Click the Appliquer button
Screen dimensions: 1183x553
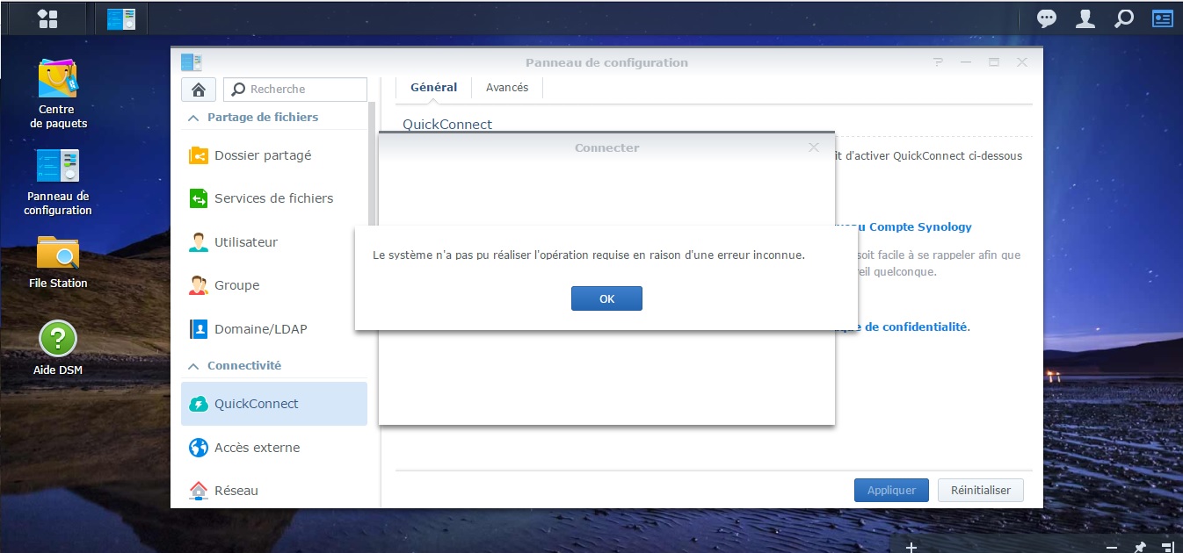tap(891, 491)
